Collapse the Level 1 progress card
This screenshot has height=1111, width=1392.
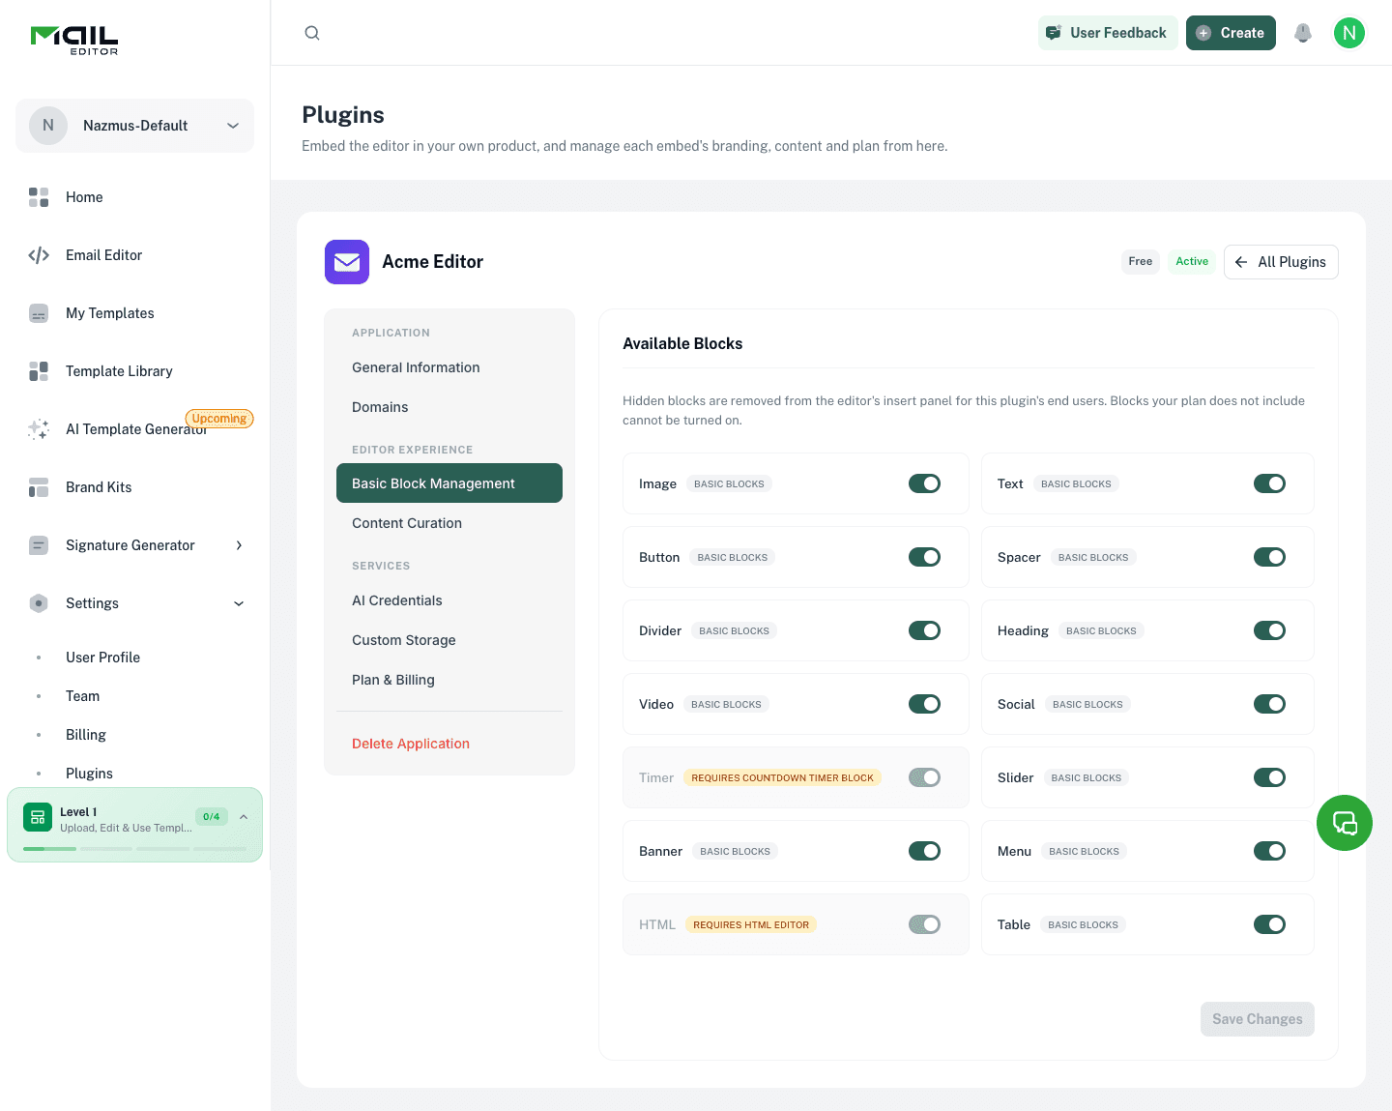pos(244,817)
